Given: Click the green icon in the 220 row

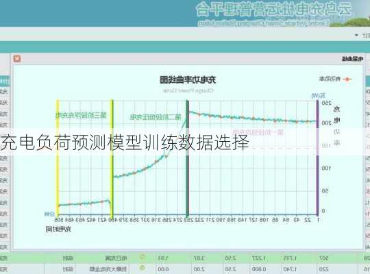Looking at the screenshot, I should (142, 268).
